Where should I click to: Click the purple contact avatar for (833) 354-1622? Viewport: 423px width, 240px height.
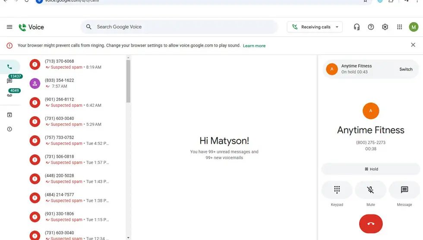(35, 83)
